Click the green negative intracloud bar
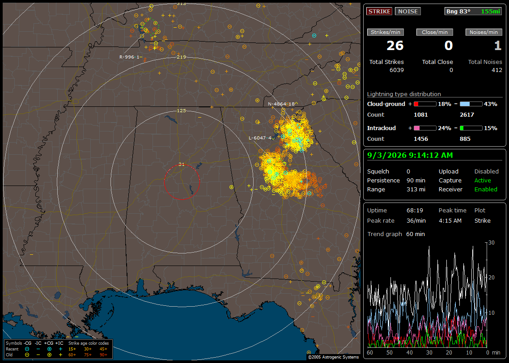 click(471, 128)
